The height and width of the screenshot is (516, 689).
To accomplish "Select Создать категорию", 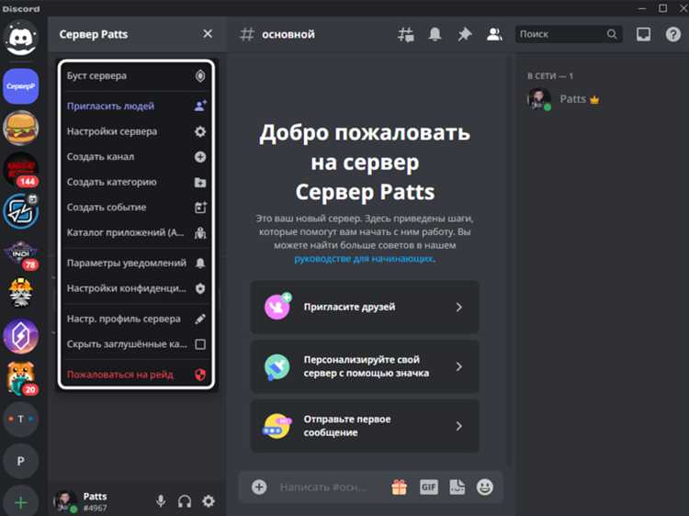I will pos(136,182).
